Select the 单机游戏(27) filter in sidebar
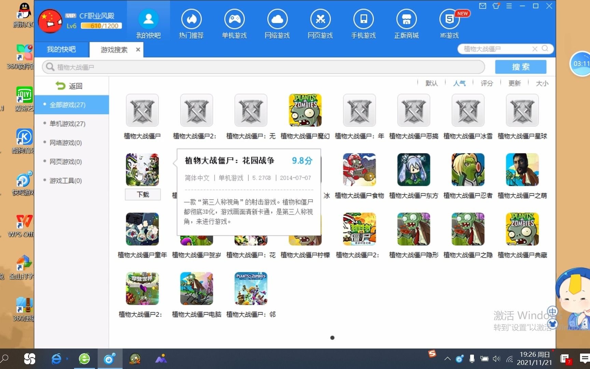The height and width of the screenshot is (369, 590). [68, 124]
